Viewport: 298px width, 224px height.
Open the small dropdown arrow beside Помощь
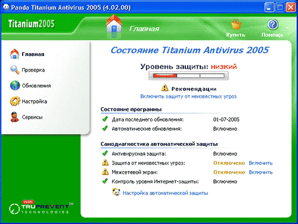point(287,28)
